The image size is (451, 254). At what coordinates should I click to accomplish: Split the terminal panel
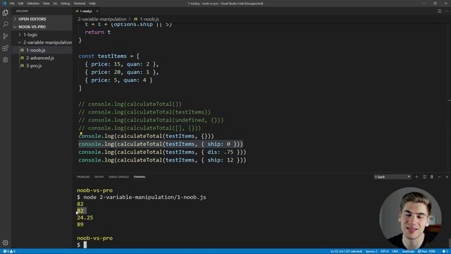point(424,177)
